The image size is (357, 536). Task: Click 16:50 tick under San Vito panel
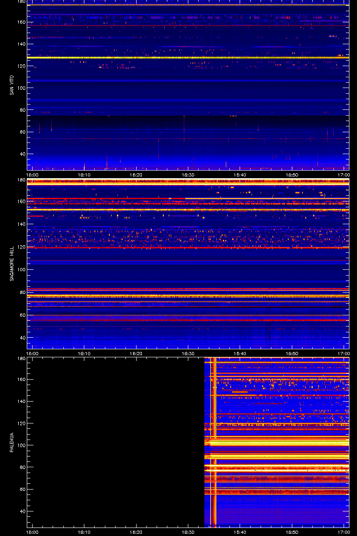click(292, 175)
